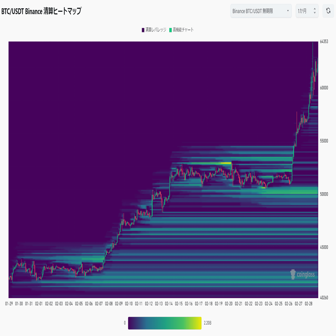Click the 55000 price axis label

[x=324, y=141]
